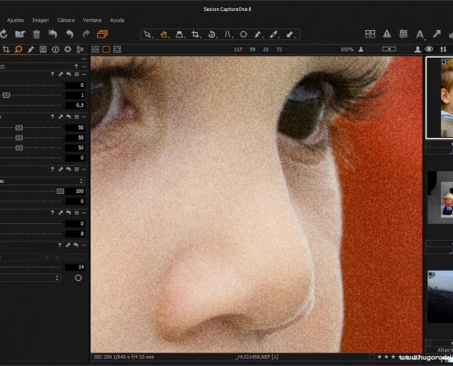Click the red 117 RGB readout
Screen dimensions: 453x366
[x=238, y=49]
